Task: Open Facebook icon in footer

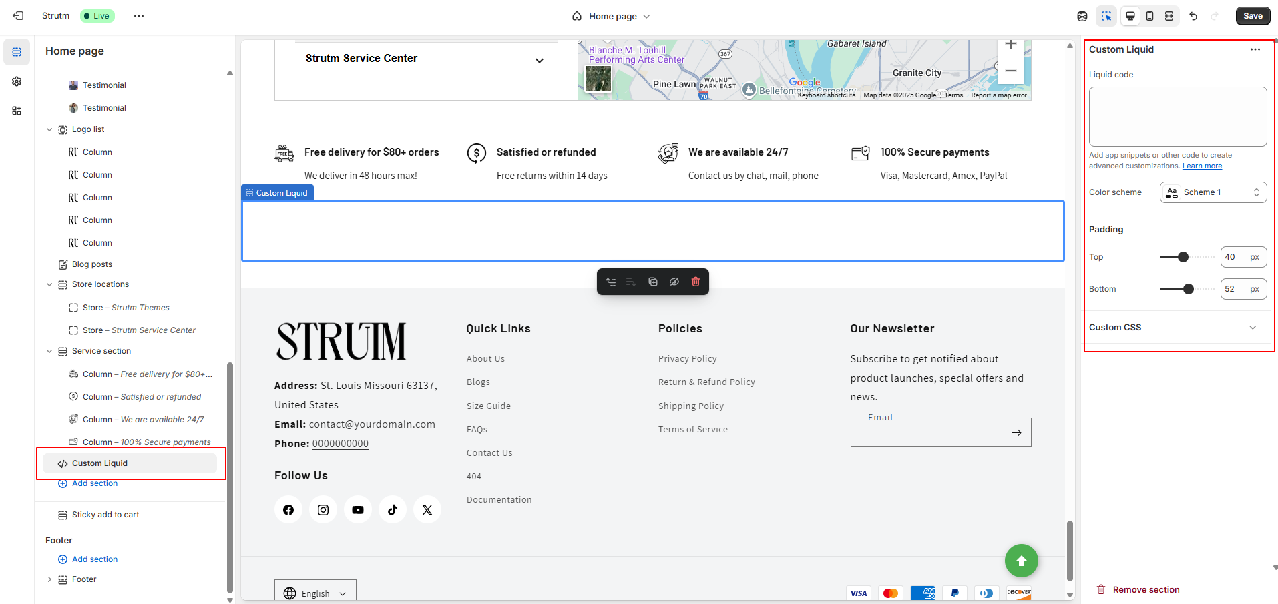Action: point(288,510)
